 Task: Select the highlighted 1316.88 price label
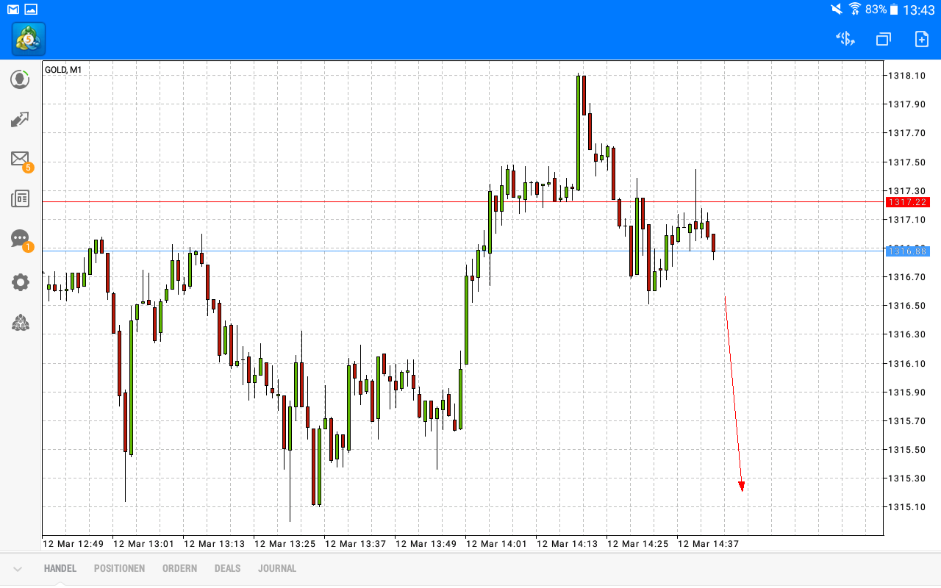pos(908,250)
